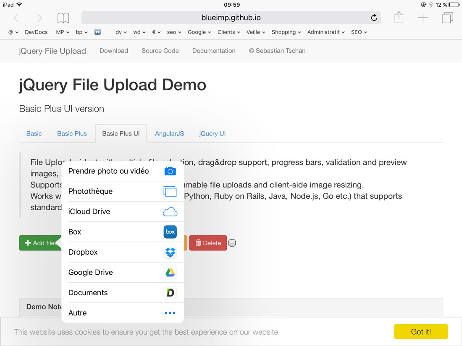Tap the Bluetooth status icon
Screen dimensions: 462x346
[x=431, y=5]
